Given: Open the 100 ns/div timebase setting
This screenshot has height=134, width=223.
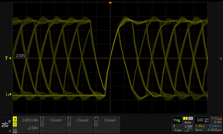Looking at the screenshot, I should pyautogui.click(x=203, y=120).
